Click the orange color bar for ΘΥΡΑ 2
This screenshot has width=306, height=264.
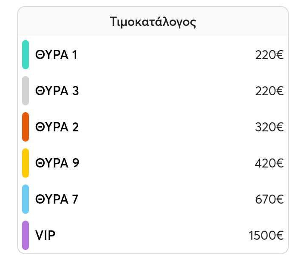point(25,127)
